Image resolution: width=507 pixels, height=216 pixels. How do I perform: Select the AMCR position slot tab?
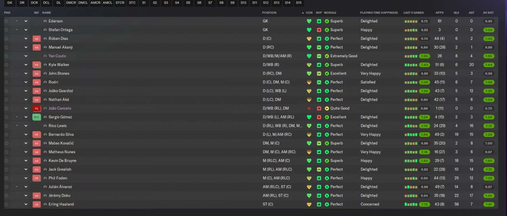(x=95, y=3)
